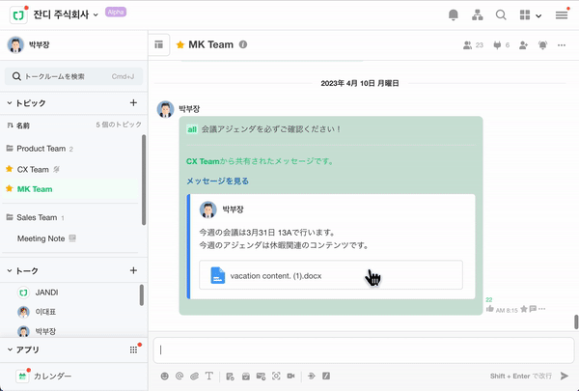Add a schedule with calendar icon
This screenshot has width=579, height=391.
(x=245, y=377)
